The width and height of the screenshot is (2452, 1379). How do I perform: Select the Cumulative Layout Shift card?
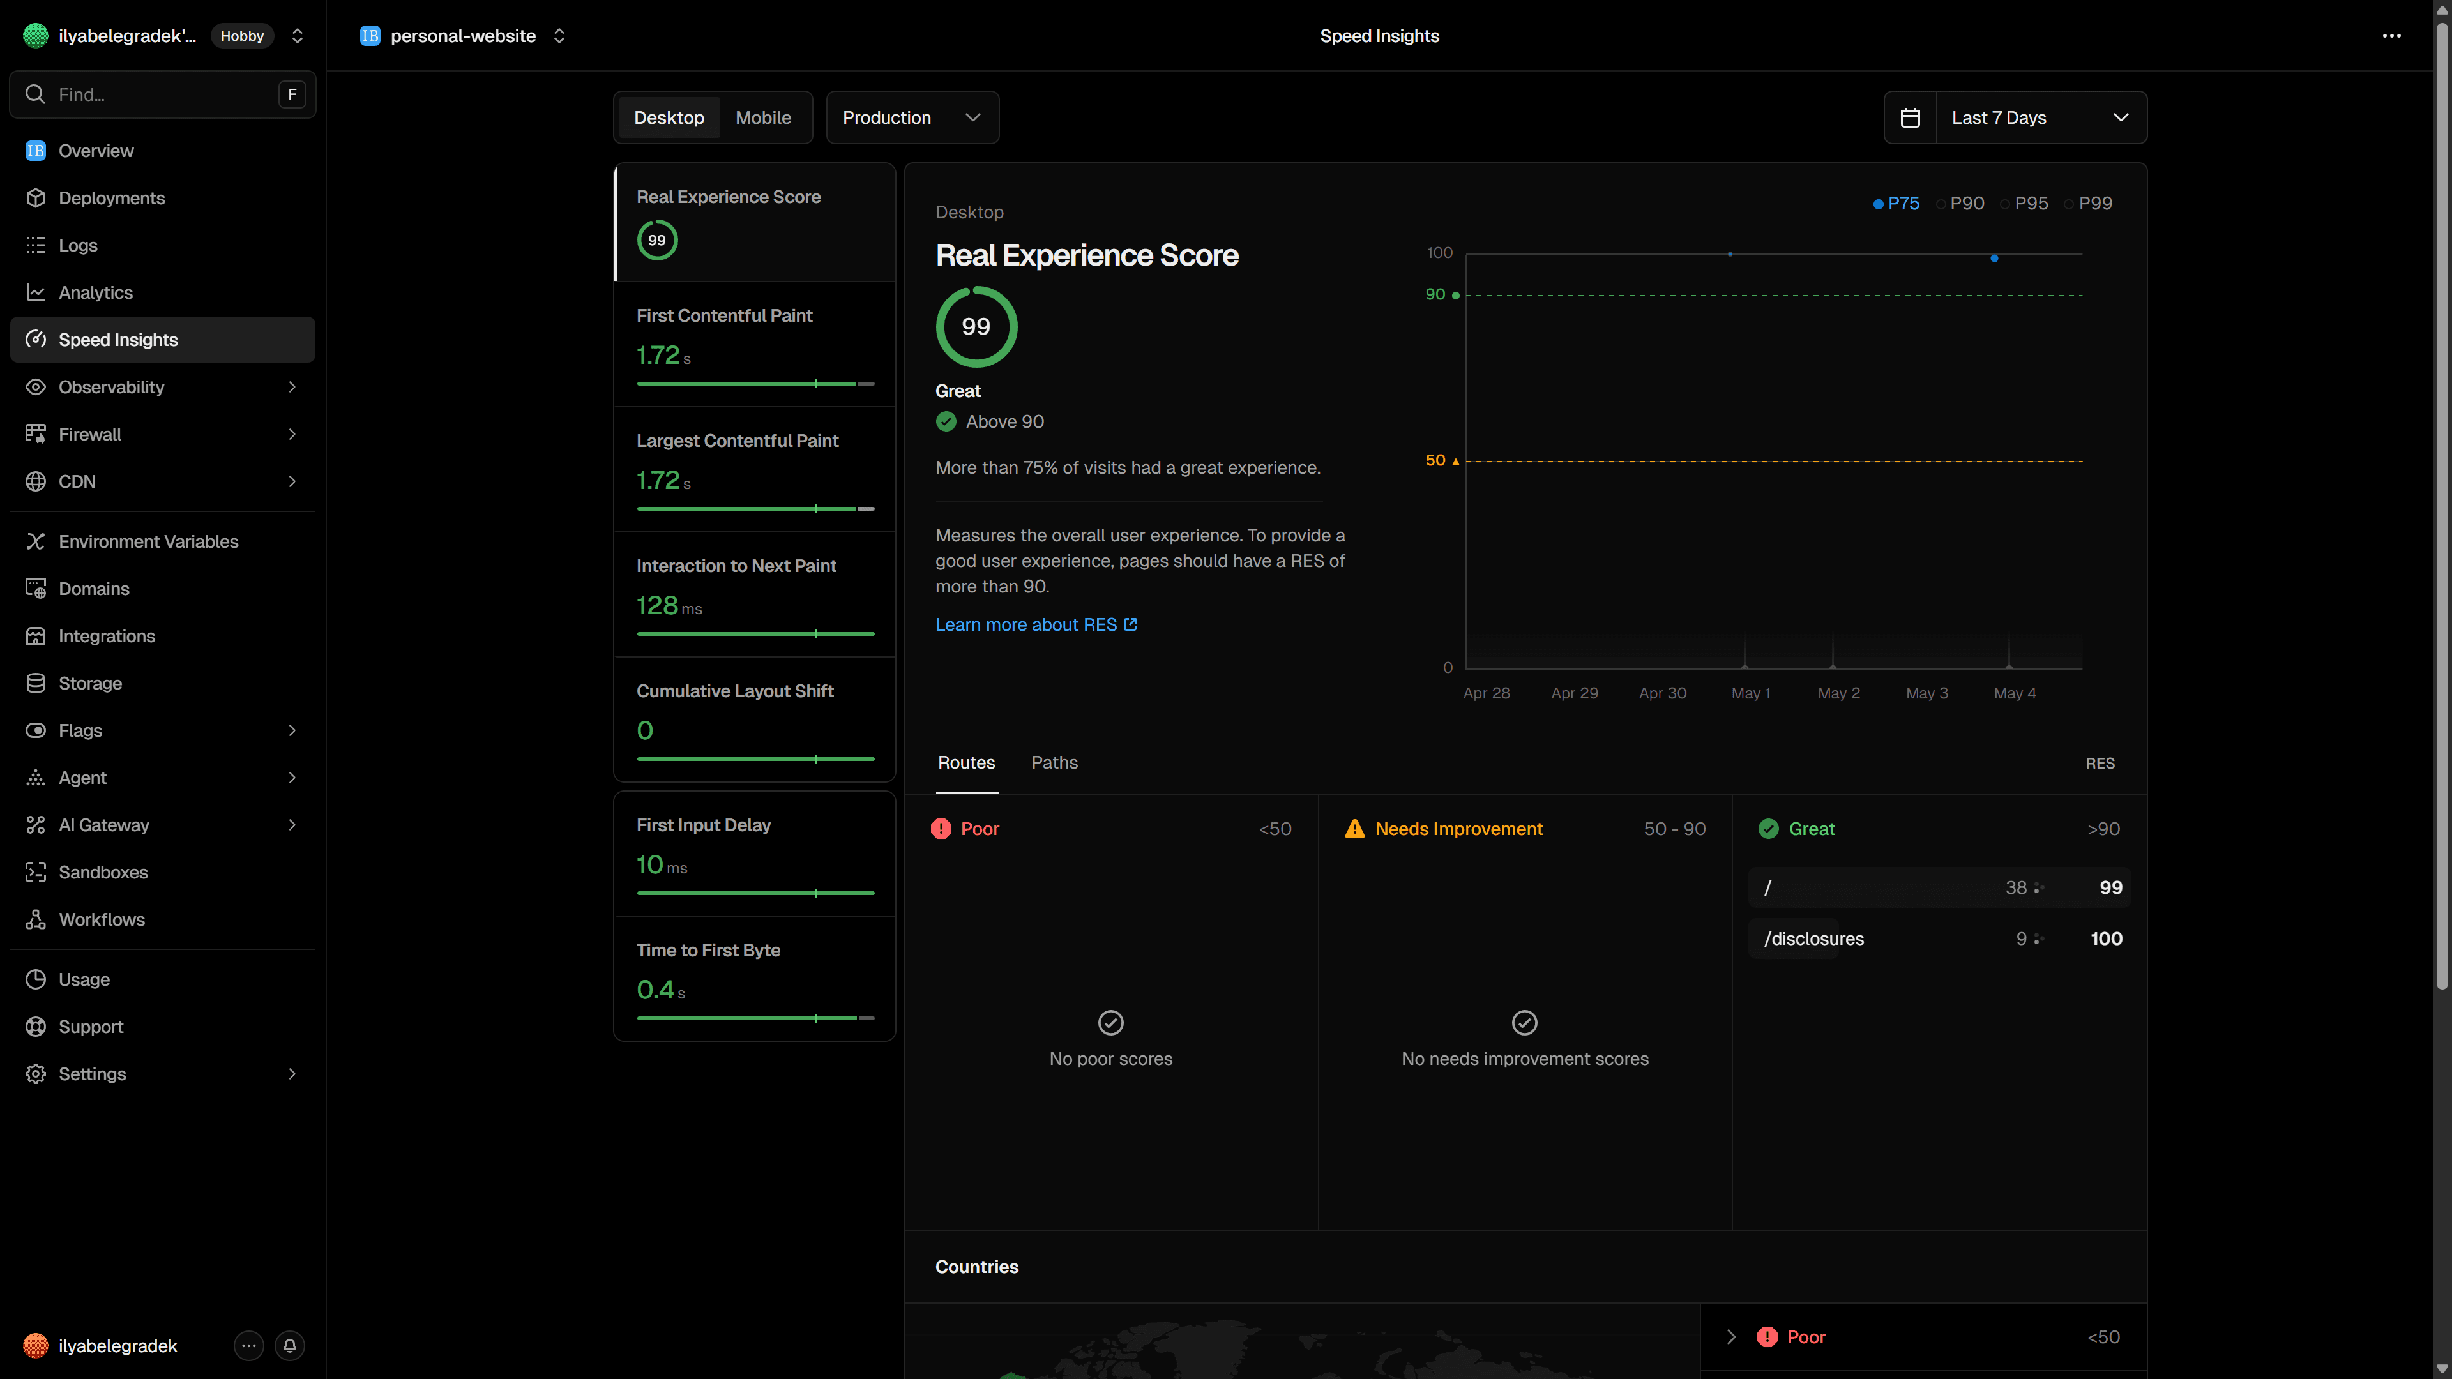755,720
